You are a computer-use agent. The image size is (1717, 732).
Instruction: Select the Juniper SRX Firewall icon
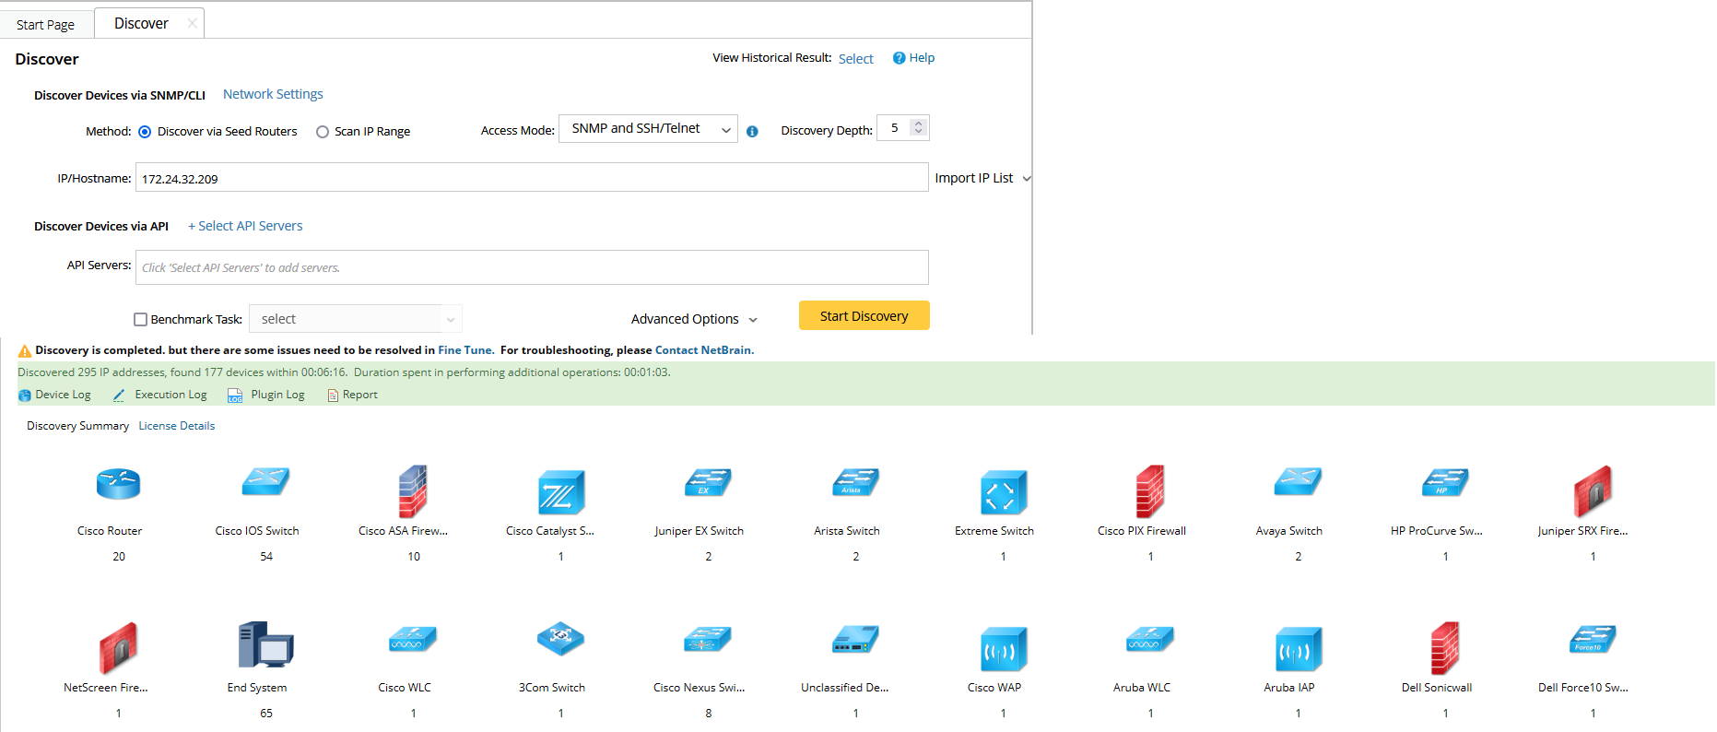[1594, 491]
